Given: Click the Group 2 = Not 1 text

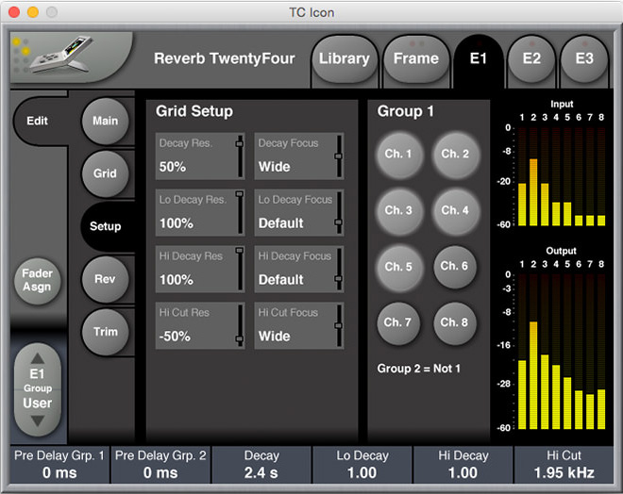Looking at the screenshot, I should click(419, 369).
